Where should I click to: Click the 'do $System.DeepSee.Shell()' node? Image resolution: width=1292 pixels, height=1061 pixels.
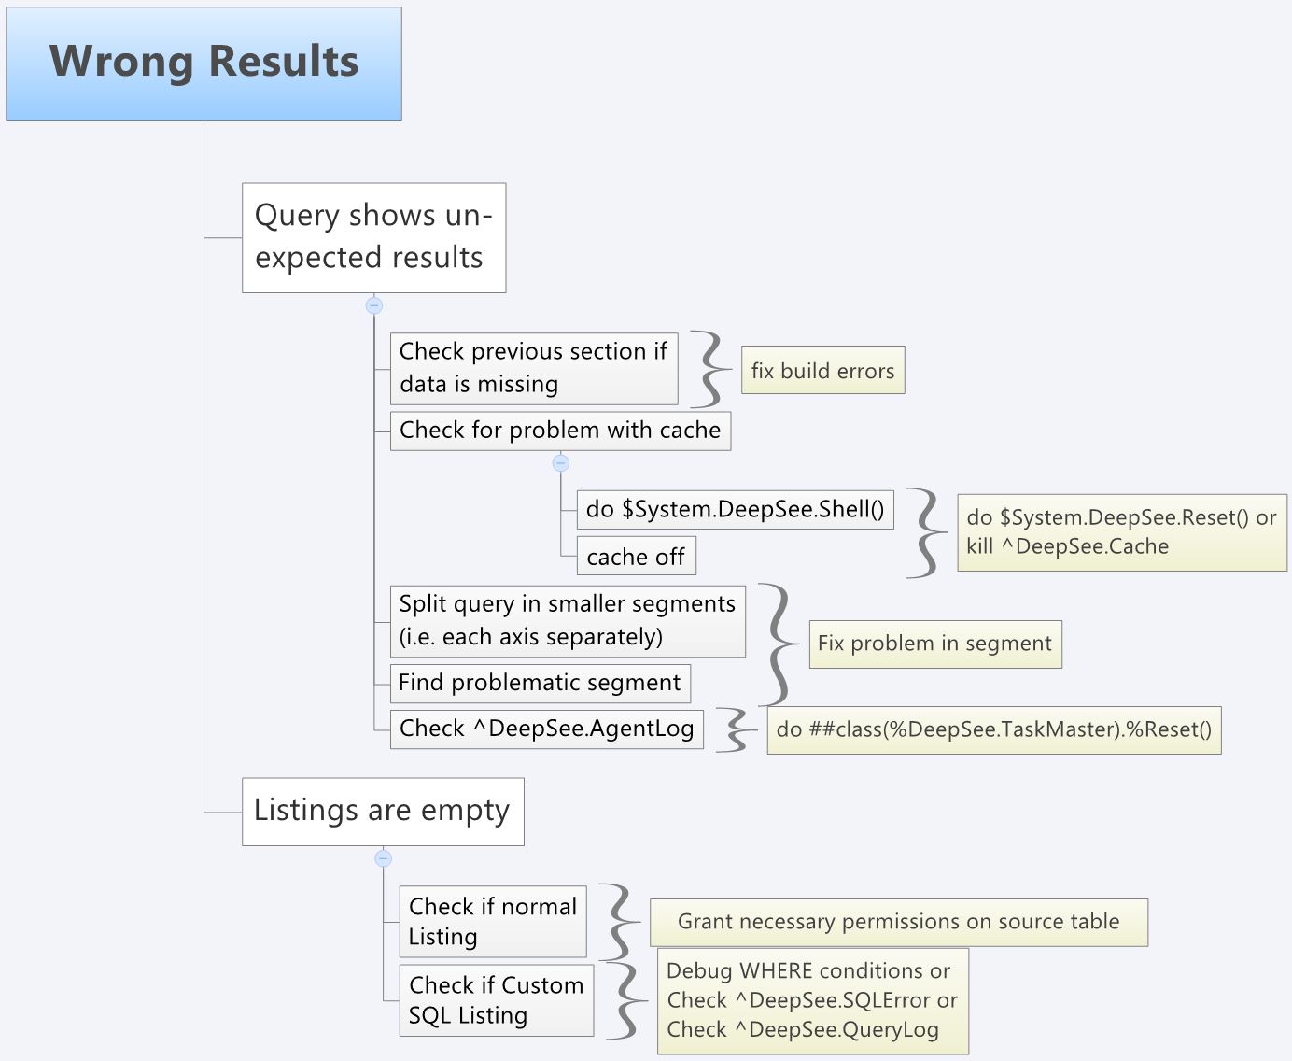735,509
